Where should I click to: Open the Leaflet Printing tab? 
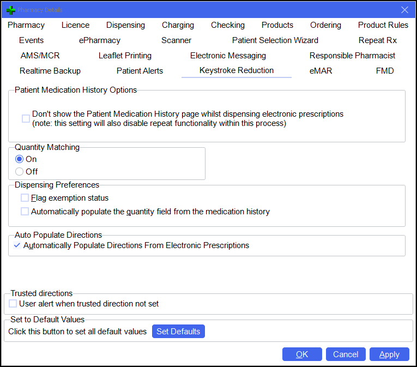point(125,56)
